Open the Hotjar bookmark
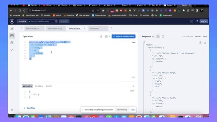This screenshot has width=217, height=122. click(x=57, y=15)
